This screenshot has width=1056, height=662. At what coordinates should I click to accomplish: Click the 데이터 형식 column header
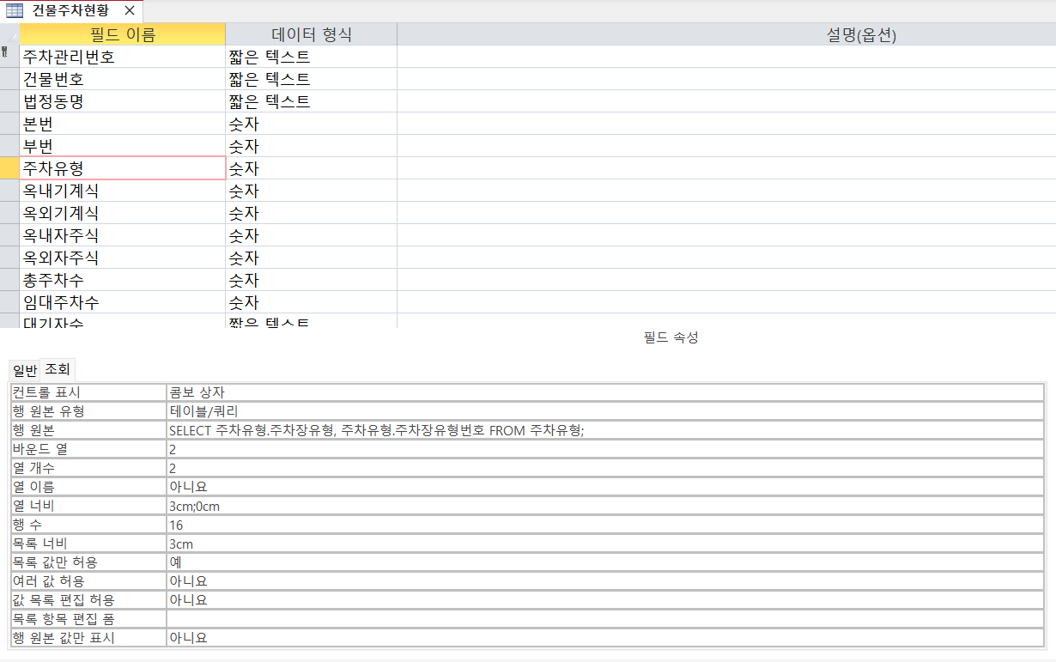click(x=311, y=34)
